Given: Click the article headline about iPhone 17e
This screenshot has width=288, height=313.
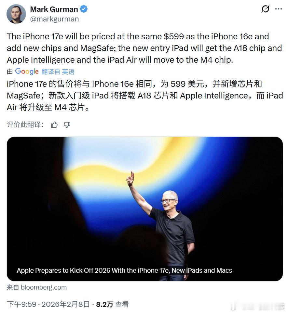Looking at the screenshot, I should tap(124, 270).
